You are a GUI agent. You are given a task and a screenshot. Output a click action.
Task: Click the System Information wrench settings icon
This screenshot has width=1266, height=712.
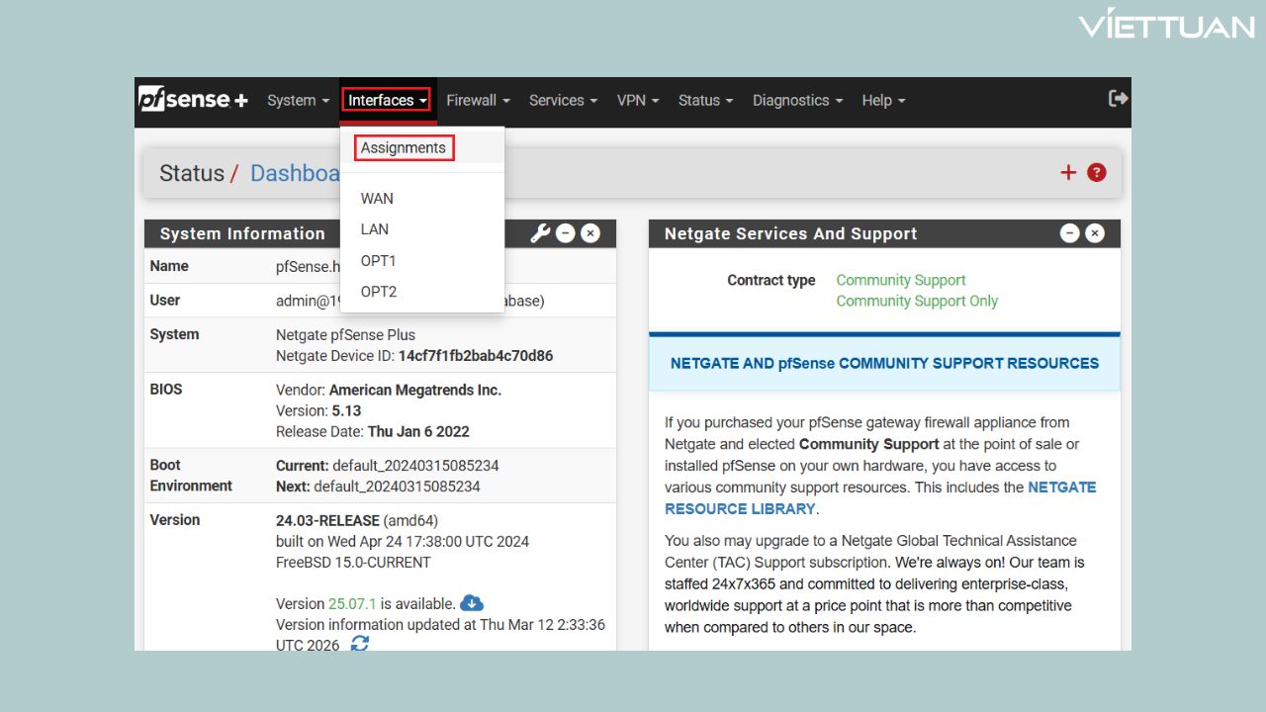(x=540, y=233)
